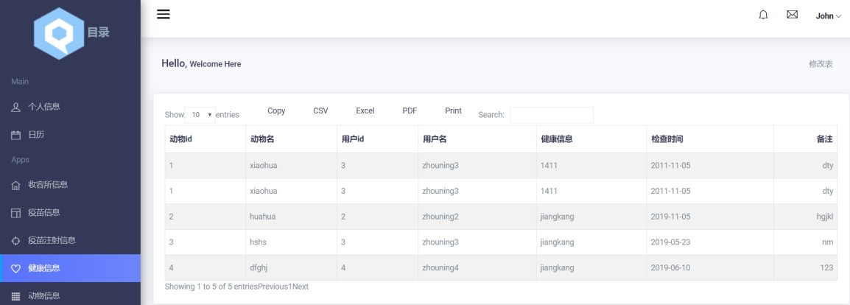Screen dimensions: 850x305
Task: Open the mail envelope icon
Action: (793, 15)
